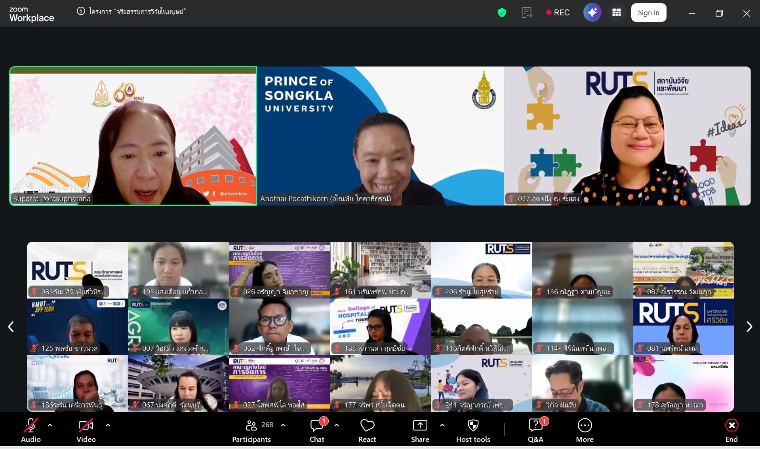Click the green encryption shield icon
Screen dimensions: 760x449
[502, 13]
